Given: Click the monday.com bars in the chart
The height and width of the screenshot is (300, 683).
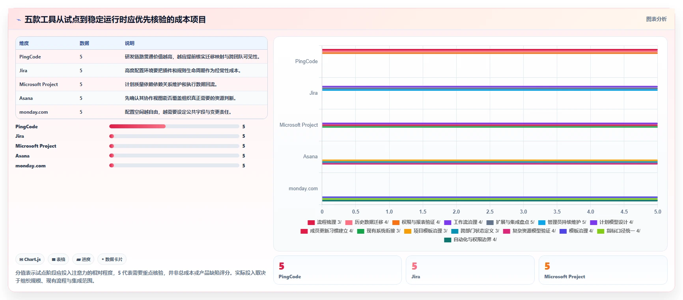Looking at the screenshot, I should click(x=490, y=199).
